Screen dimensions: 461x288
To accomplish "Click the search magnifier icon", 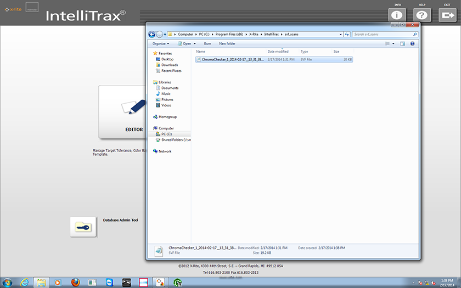I will (x=415, y=35).
